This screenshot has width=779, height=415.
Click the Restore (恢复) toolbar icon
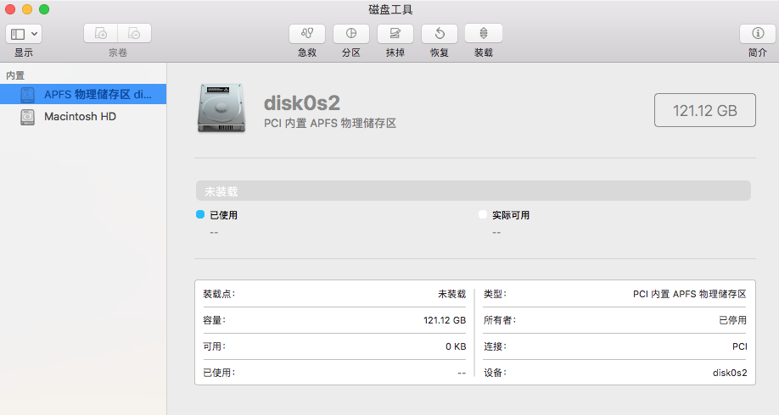(x=439, y=34)
